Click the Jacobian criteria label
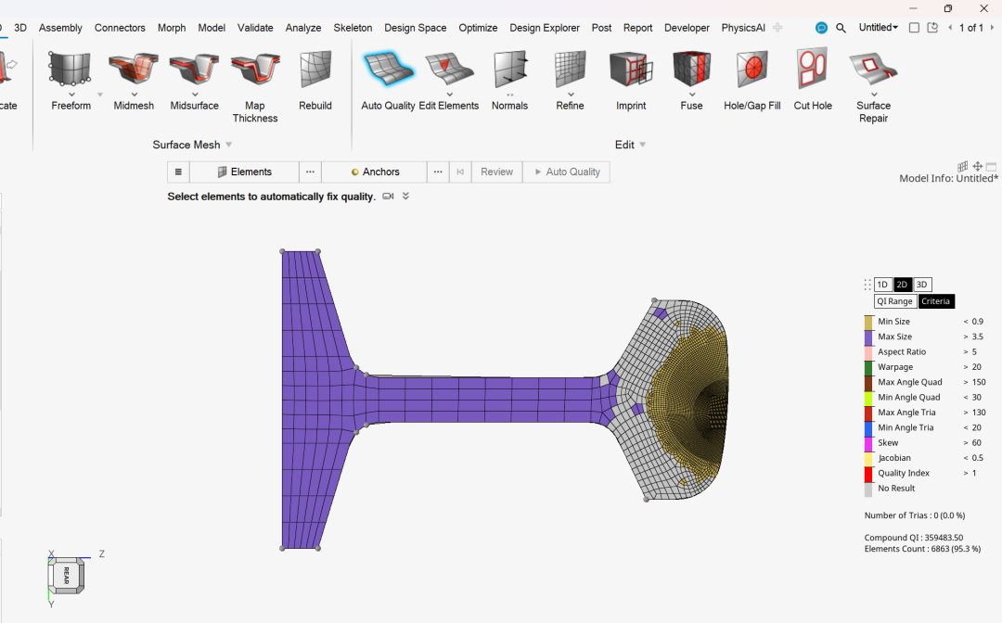Viewport: 1002px width, 623px height. pyautogui.click(x=894, y=458)
